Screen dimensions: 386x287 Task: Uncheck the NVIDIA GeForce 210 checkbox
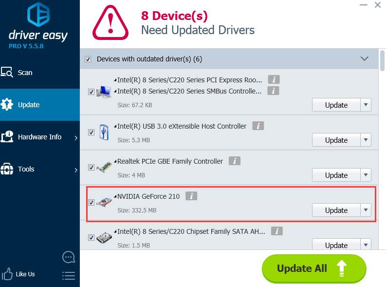91,202
